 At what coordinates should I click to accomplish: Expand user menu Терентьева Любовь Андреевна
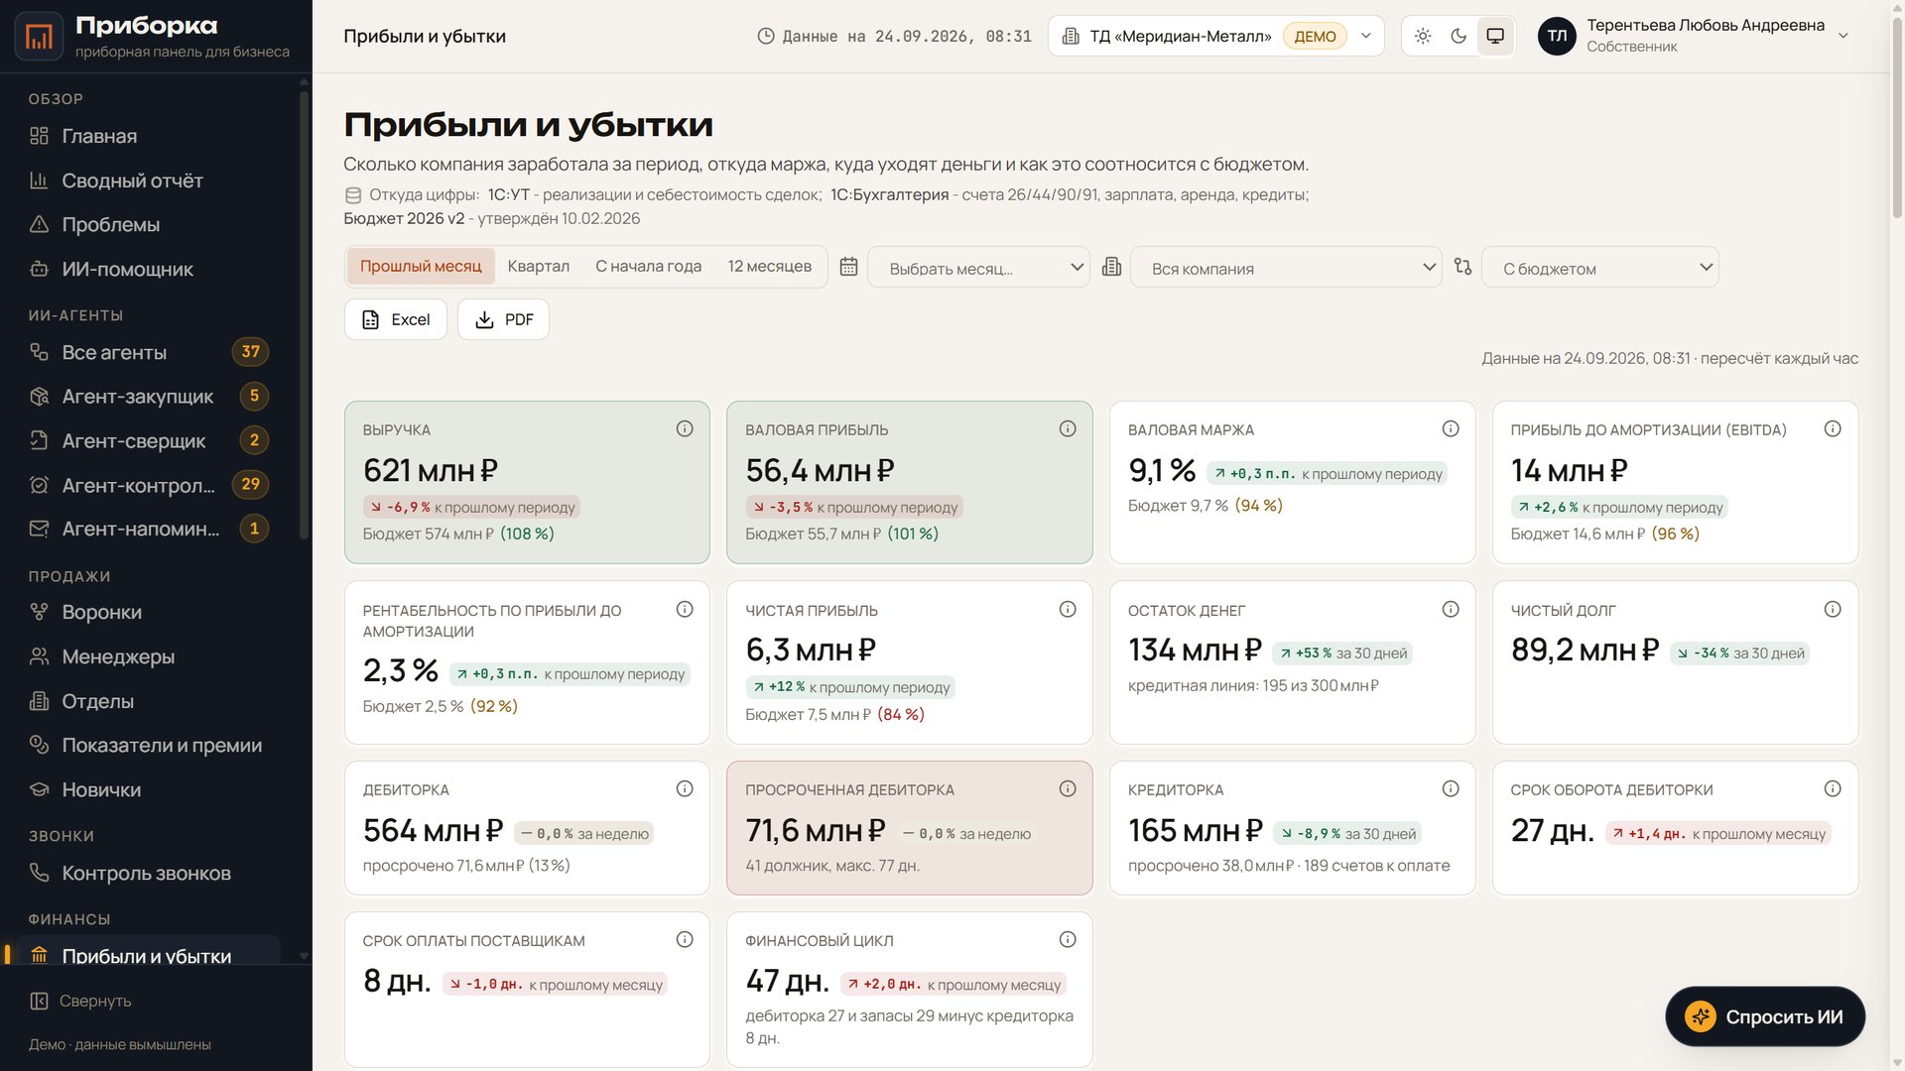tap(1694, 36)
